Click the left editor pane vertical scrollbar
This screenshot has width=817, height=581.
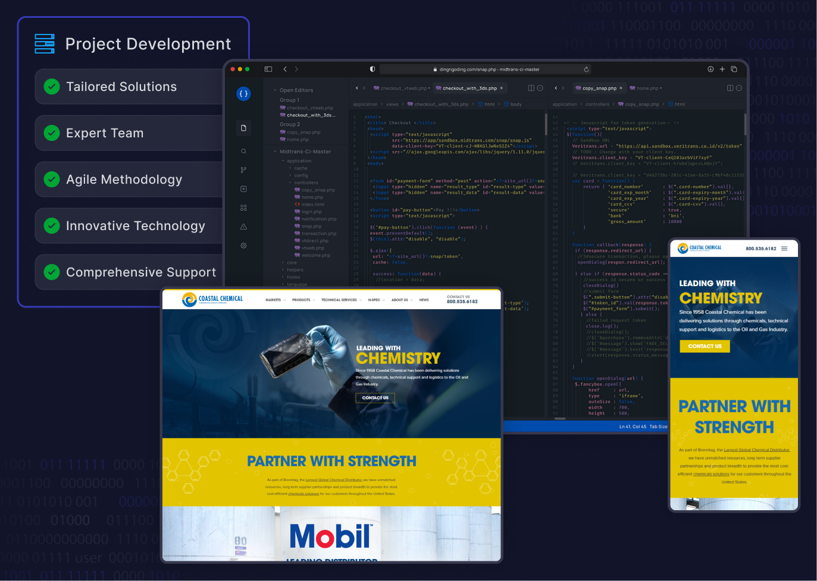[546, 125]
